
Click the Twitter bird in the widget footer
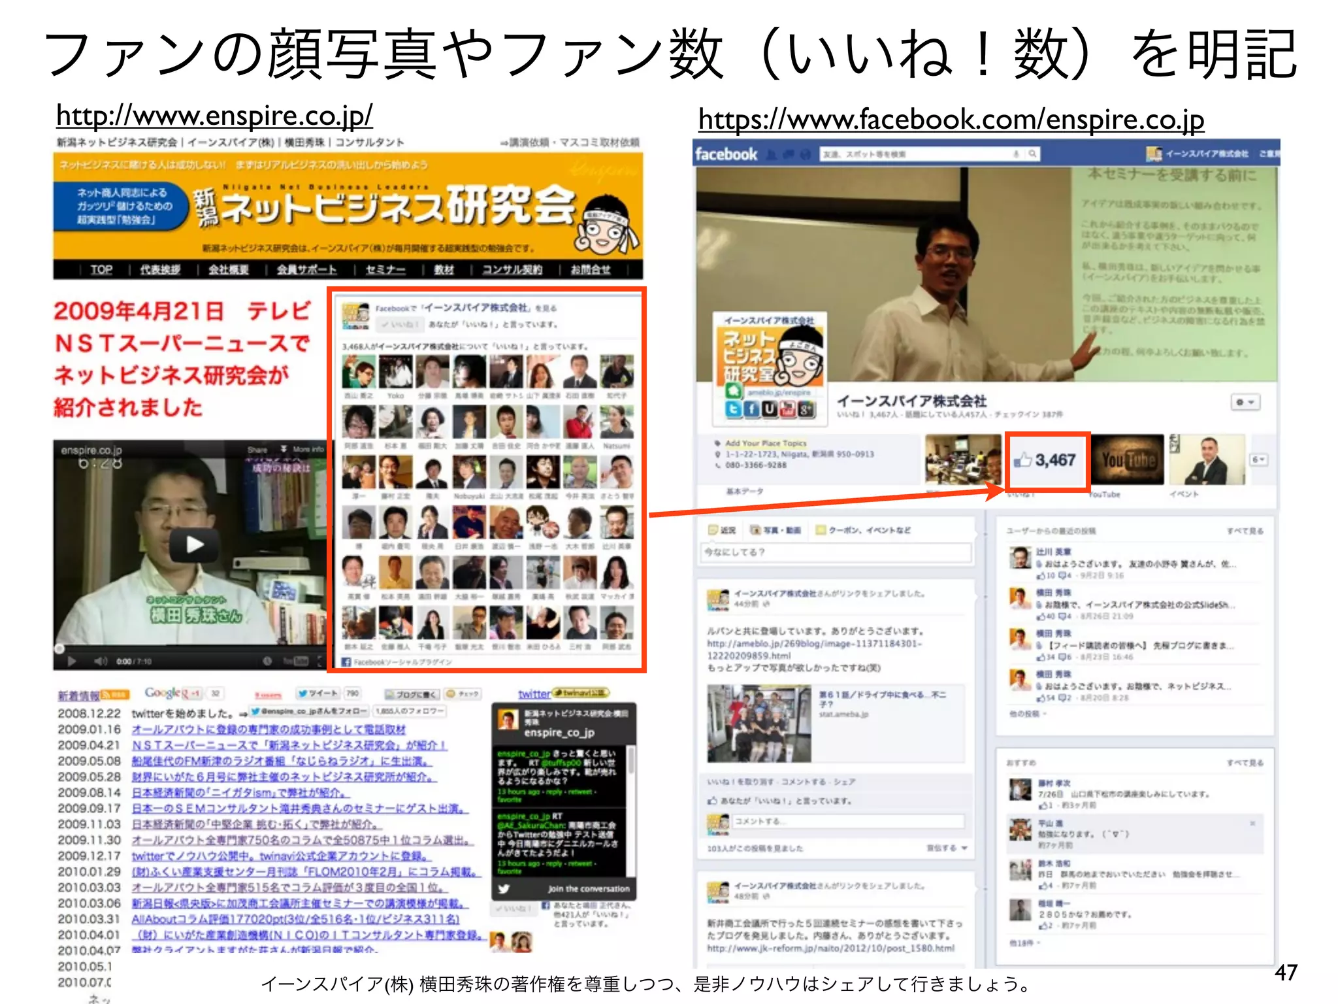click(504, 889)
